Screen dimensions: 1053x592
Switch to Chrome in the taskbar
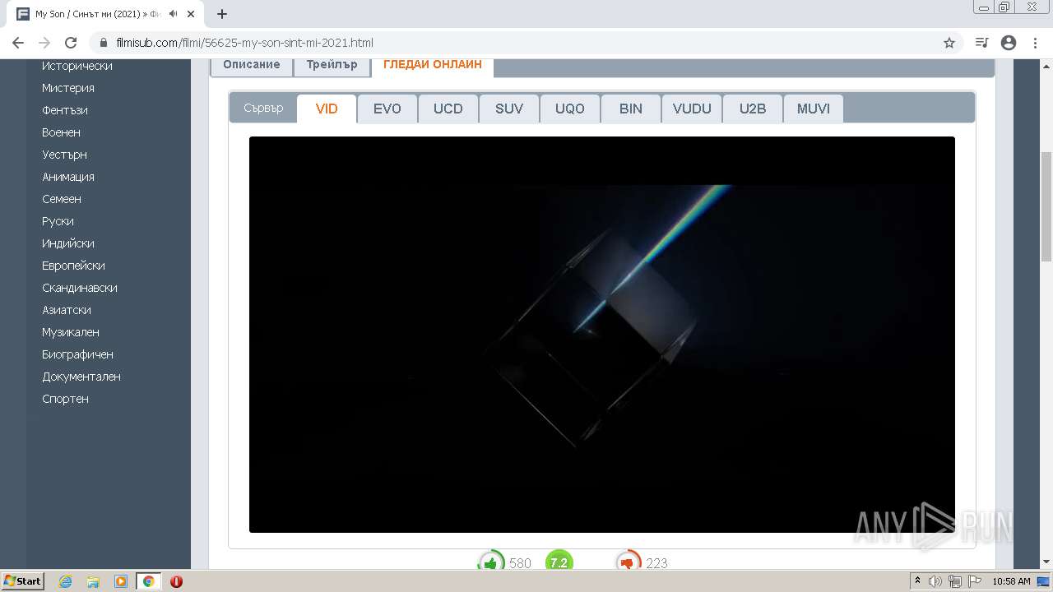149,580
